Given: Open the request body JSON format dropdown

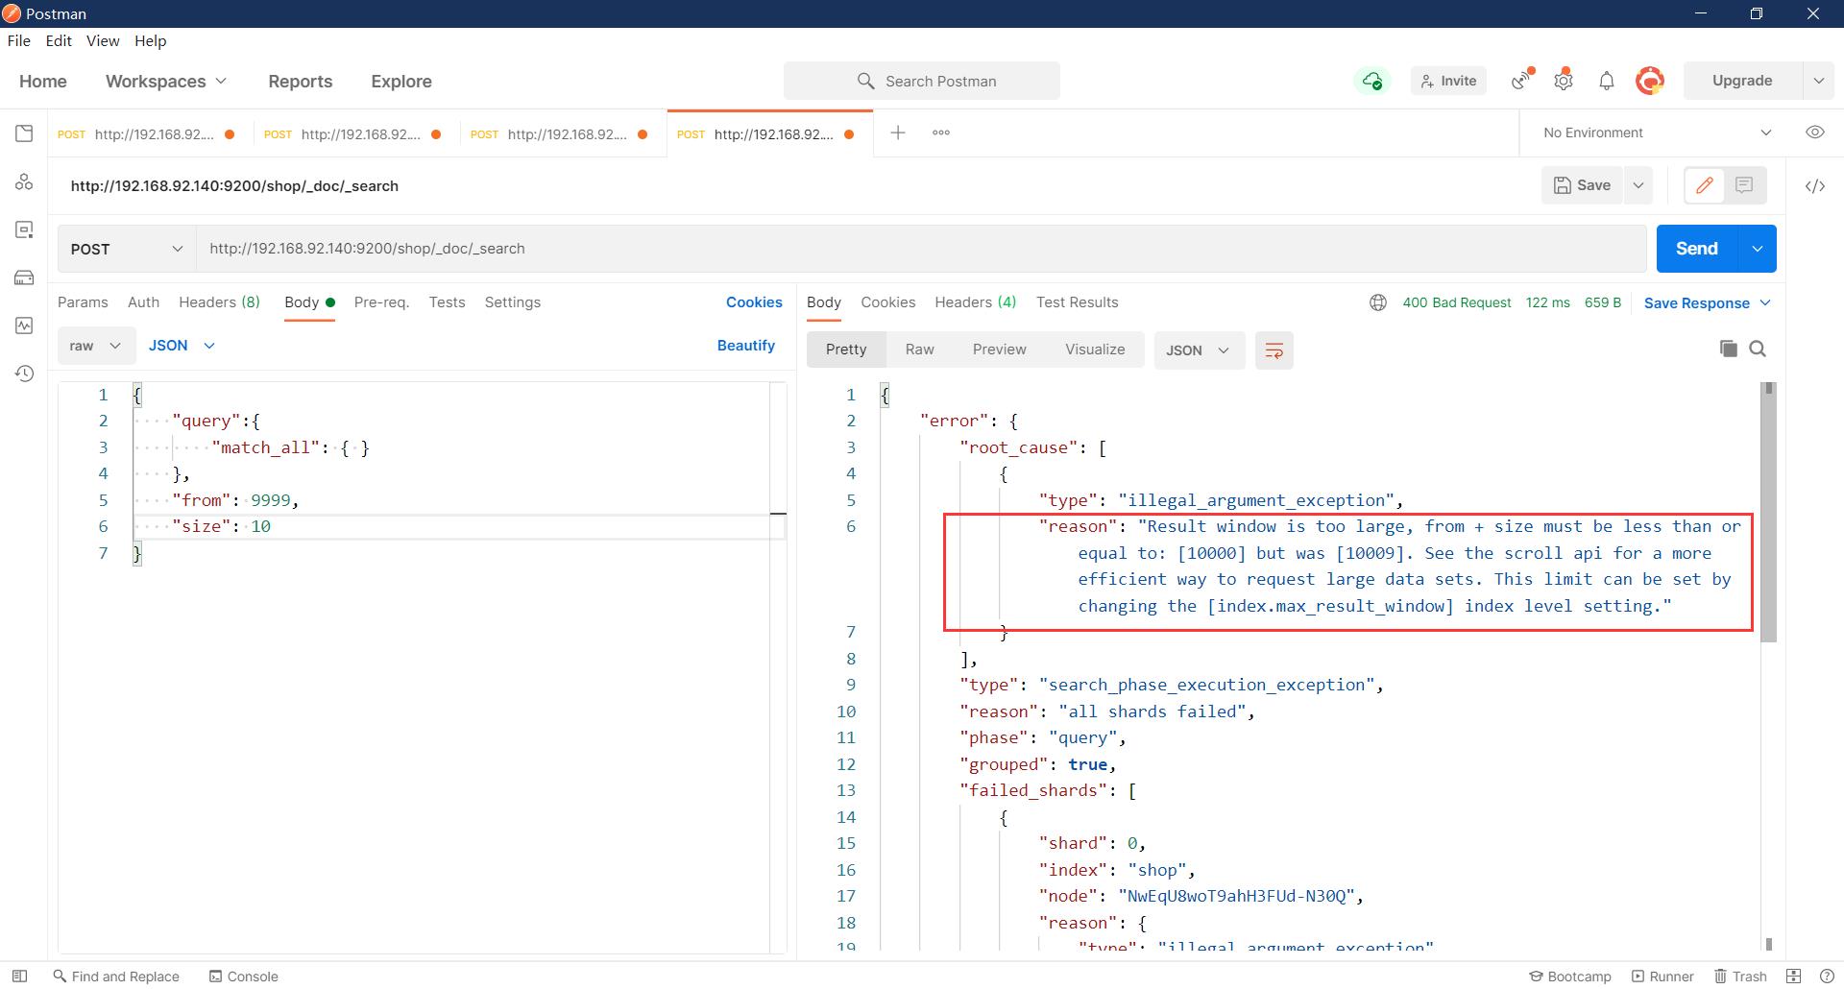Looking at the screenshot, I should 182,346.
